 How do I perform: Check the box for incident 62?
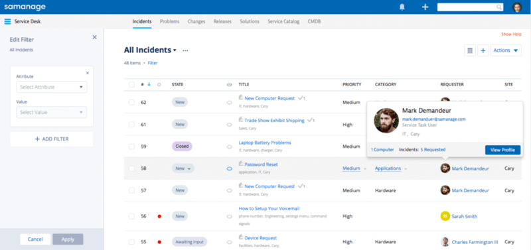pos(131,102)
